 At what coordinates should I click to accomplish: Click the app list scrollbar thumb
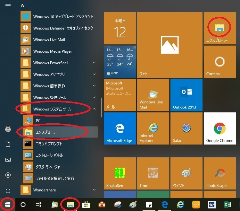[x=101, y=107]
